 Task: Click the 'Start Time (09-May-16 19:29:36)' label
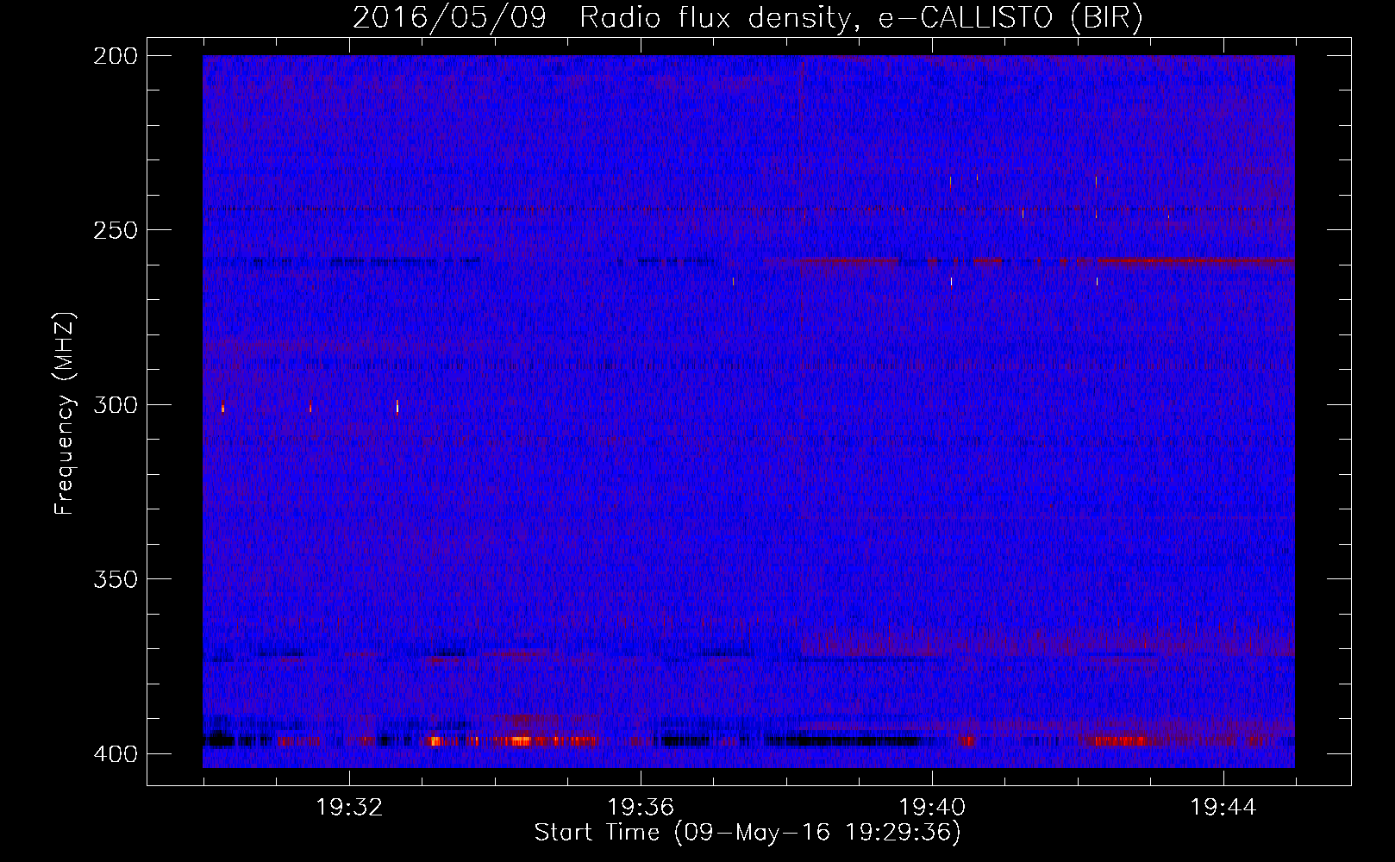pos(748,833)
